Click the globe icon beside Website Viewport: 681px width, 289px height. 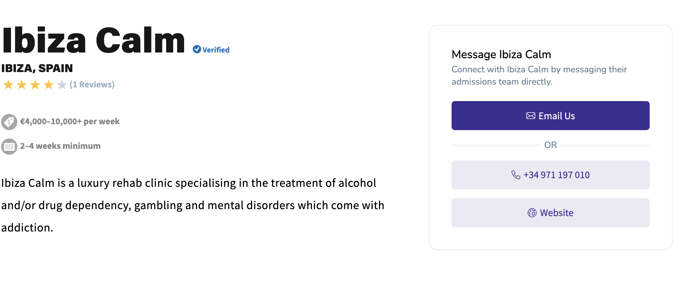pos(532,213)
